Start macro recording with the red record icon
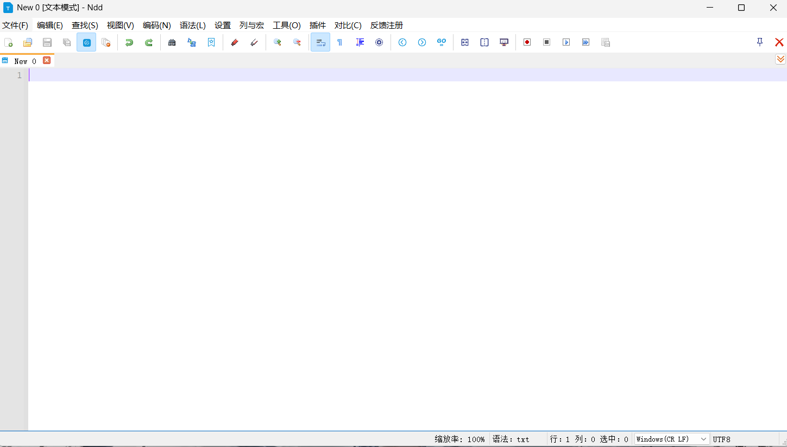 527,42
